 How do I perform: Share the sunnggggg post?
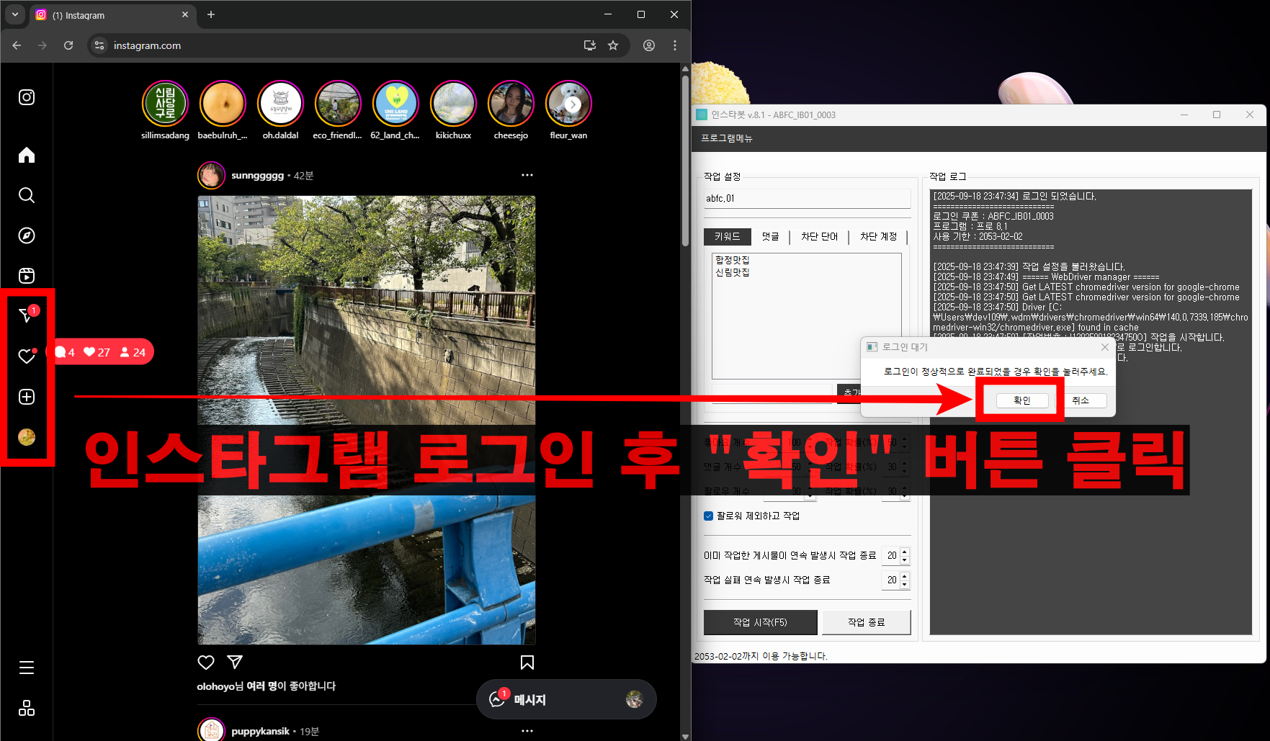pyautogui.click(x=235, y=663)
